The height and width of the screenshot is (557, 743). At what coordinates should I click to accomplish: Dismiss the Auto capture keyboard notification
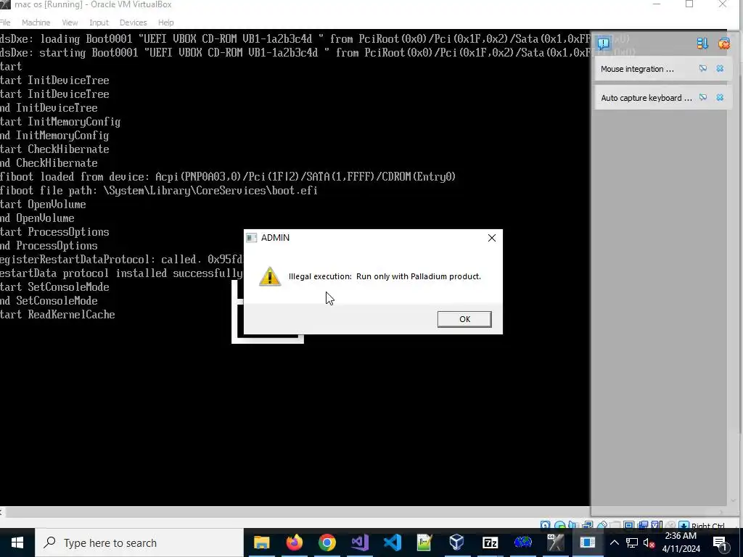(721, 98)
